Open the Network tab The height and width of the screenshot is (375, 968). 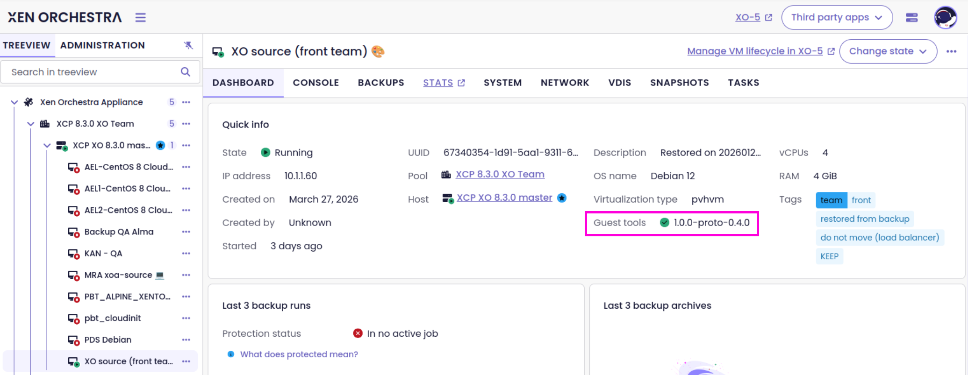(x=565, y=83)
